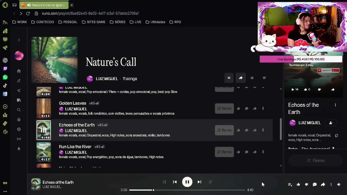Select the Nature's Call browser tab
This screenshot has width=347, height=195.
coord(44,5)
